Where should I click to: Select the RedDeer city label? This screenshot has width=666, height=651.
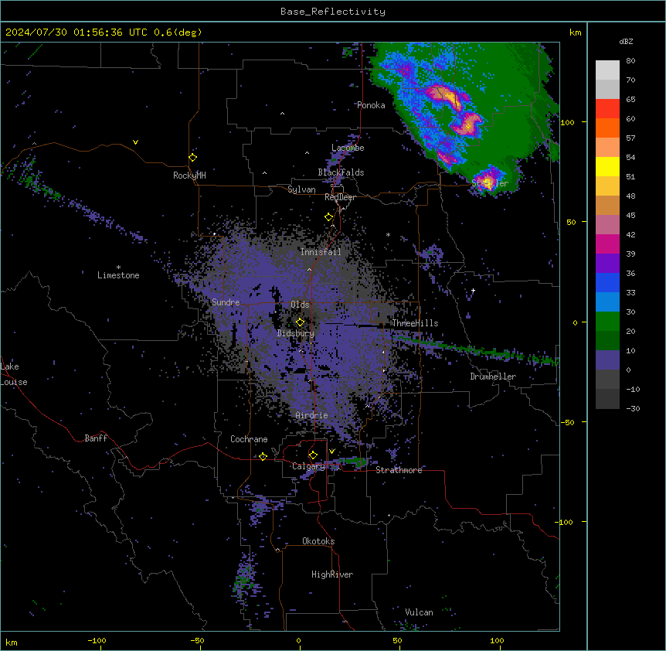click(340, 197)
